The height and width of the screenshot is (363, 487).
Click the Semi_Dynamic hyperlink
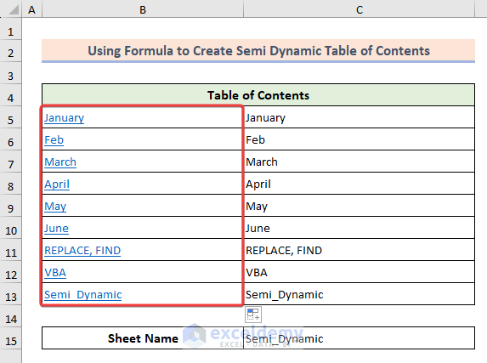point(83,295)
